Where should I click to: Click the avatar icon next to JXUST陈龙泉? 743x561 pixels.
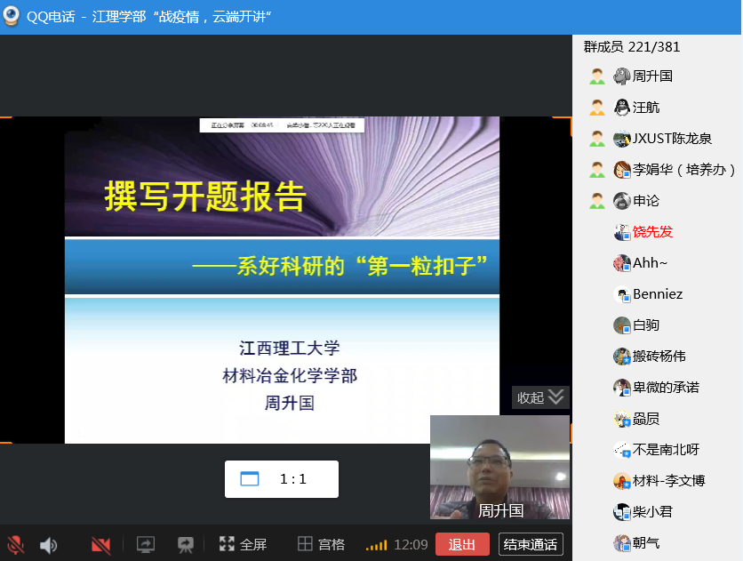pyautogui.click(x=622, y=139)
